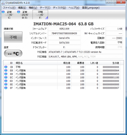Click raw value 000000000007 in row EF
The width and height of the screenshot is (127, 135).
111,88
